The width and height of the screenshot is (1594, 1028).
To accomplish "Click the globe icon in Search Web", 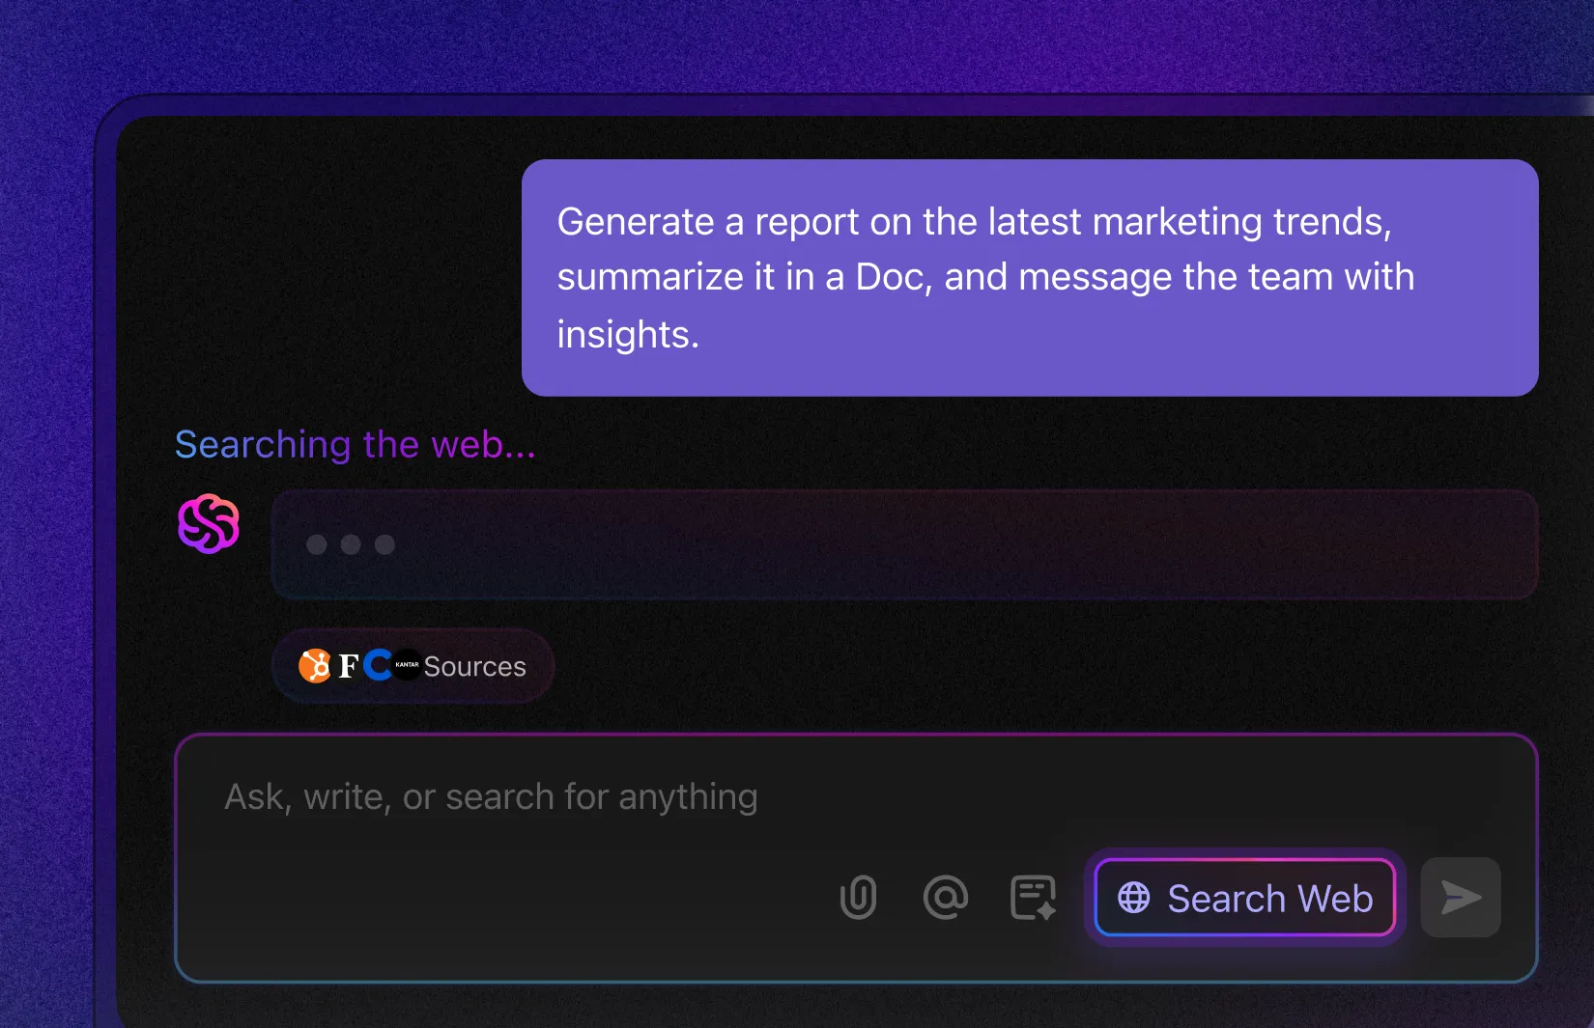I will click(1134, 898).
